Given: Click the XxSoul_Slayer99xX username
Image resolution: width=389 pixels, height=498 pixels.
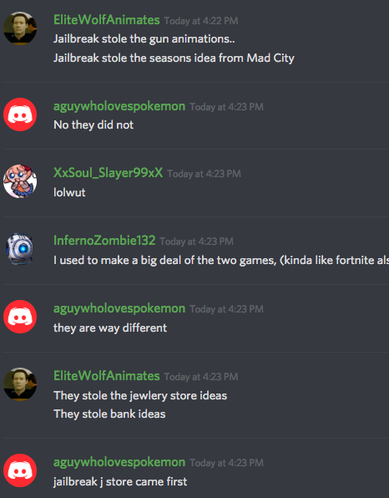Looking at the screenshot, I should [x=109, y=173].
